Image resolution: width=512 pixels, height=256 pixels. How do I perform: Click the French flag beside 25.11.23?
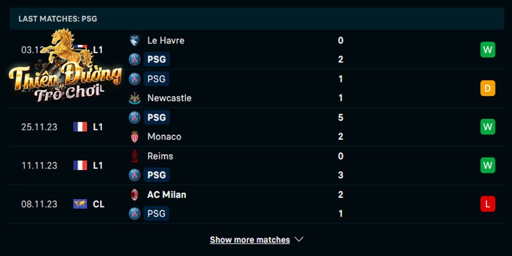80,127
